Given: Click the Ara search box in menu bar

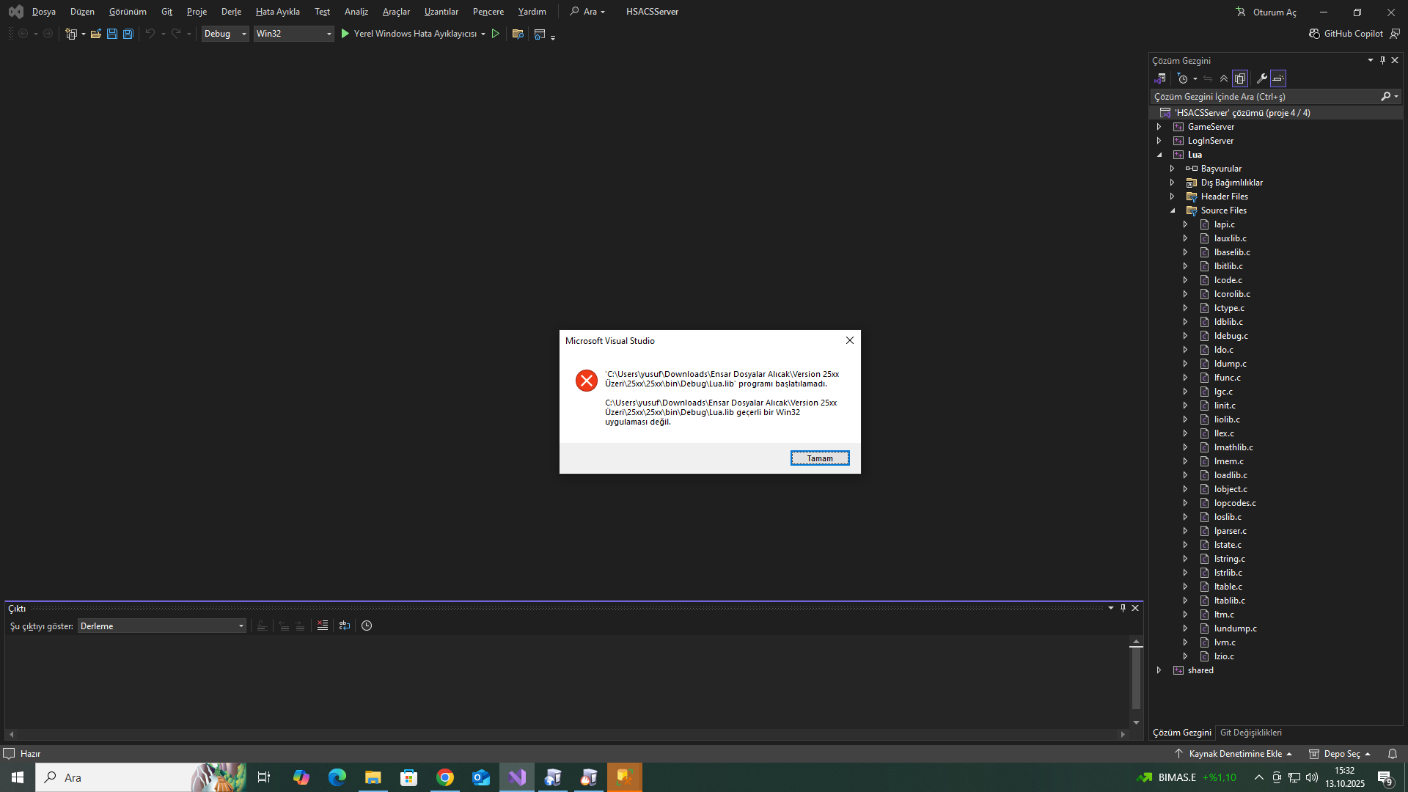Looking at the screenshot, I should (x=587, y=12).
